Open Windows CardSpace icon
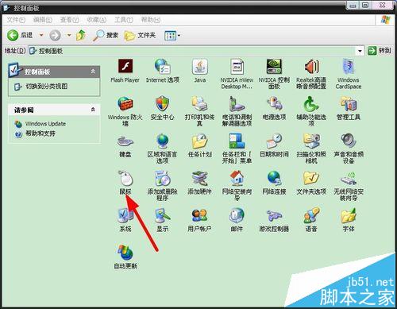 tap(349, 66)
